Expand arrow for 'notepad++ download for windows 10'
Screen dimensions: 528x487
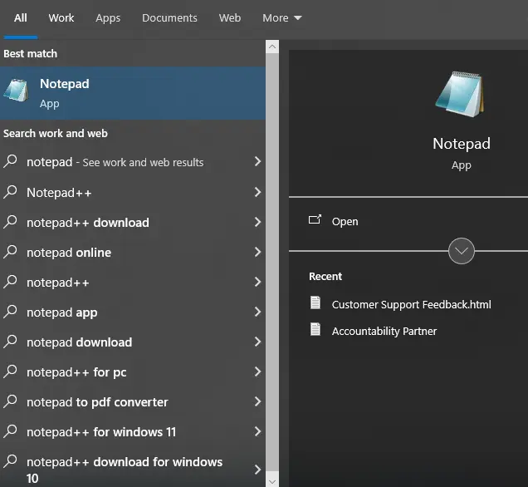[x=257, y=470]
